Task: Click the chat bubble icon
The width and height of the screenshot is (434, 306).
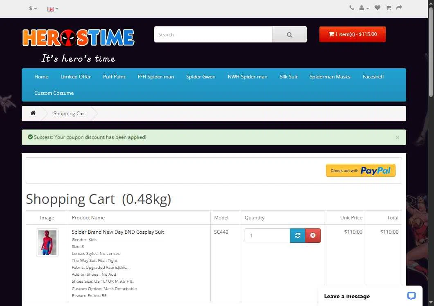Action: (412, 296)
